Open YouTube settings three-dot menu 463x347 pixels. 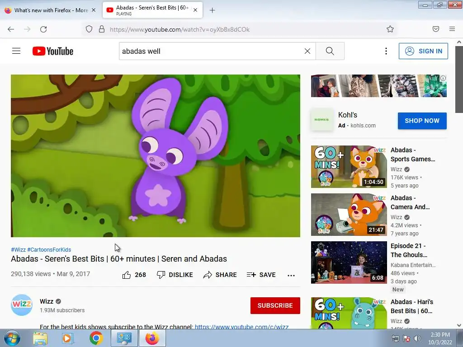(386, 51)
